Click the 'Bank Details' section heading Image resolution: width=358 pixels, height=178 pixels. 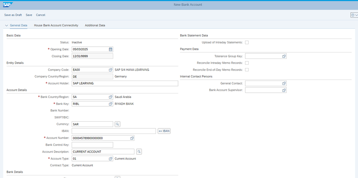tap(15, 172)
